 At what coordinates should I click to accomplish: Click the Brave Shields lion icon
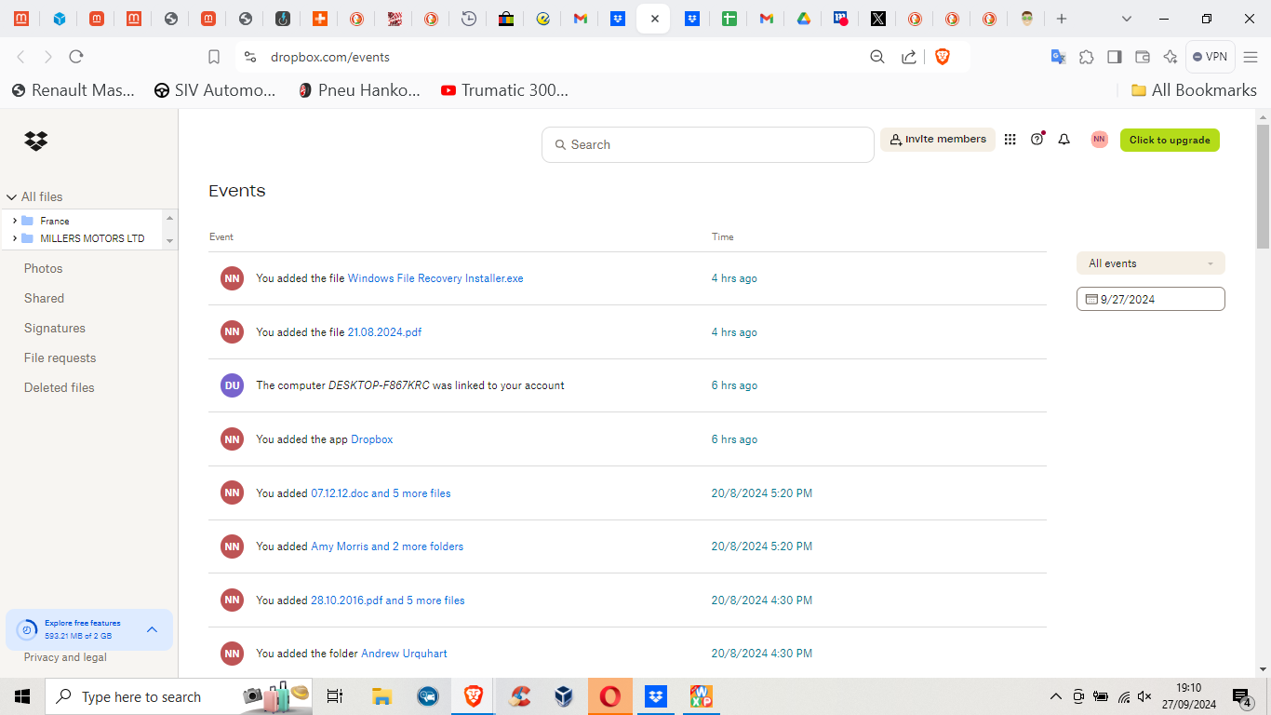click(942, 57)
